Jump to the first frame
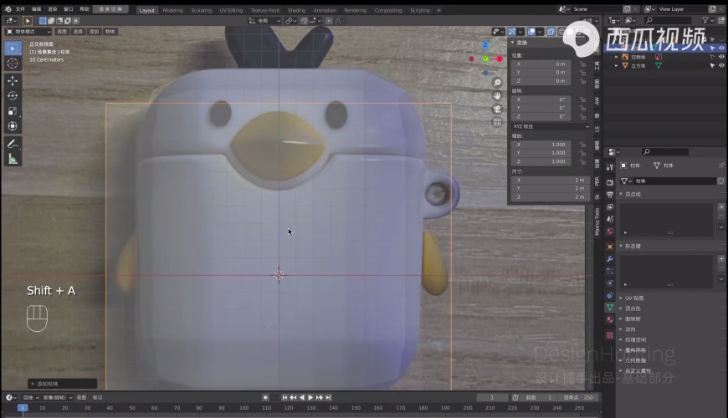 click(x=285, y=398)
